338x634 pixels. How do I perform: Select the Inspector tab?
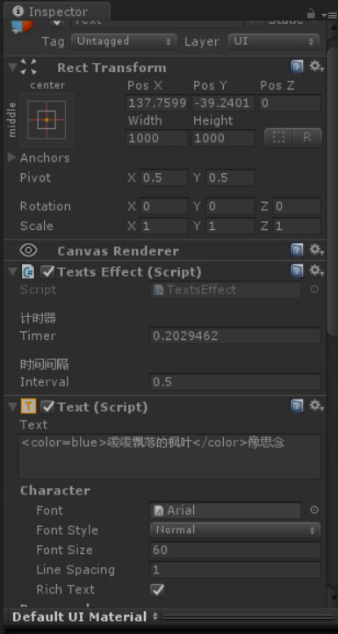click(x=56, y=11)
